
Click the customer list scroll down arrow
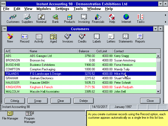coord(158,92)
